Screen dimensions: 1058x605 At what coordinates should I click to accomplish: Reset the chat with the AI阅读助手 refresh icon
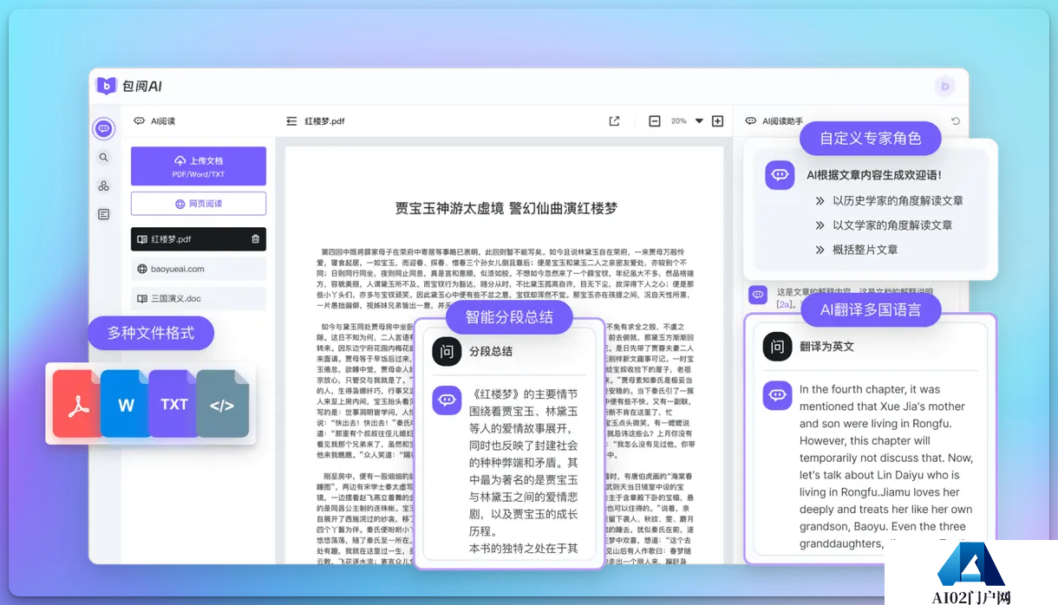coord(956,121)
